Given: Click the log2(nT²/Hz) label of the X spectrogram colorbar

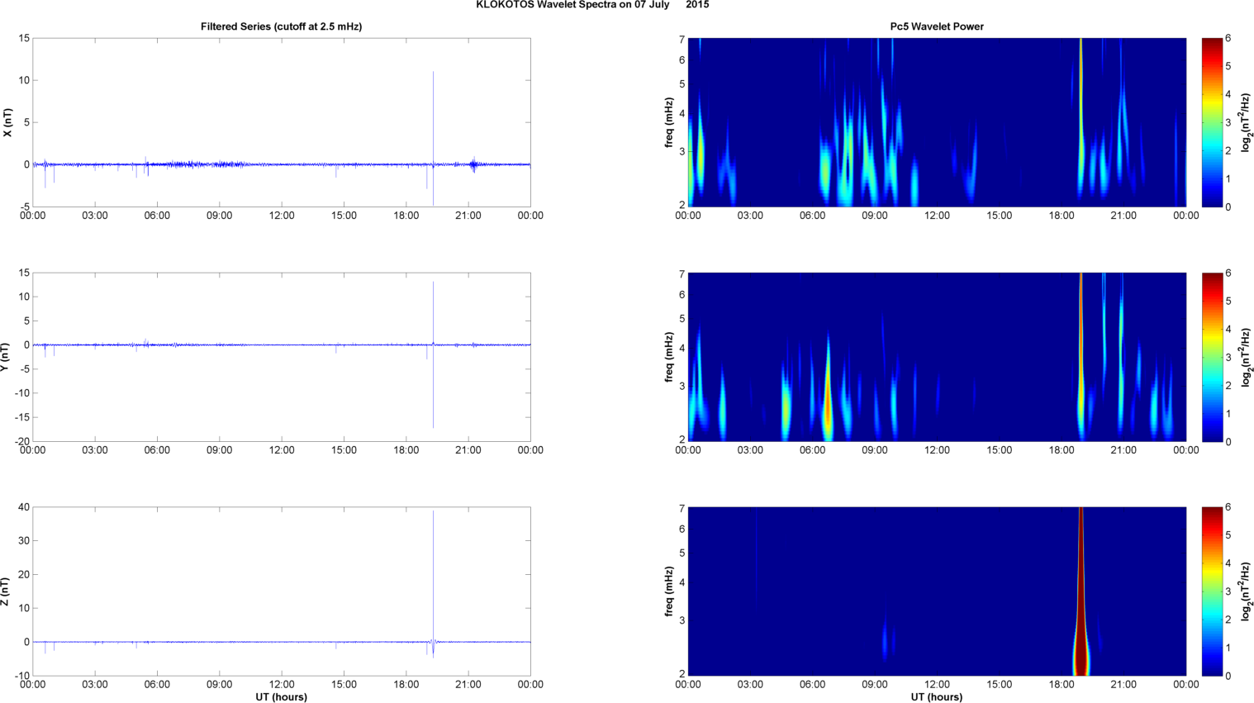Looking at the screenshot, I should pos(1247,122).
